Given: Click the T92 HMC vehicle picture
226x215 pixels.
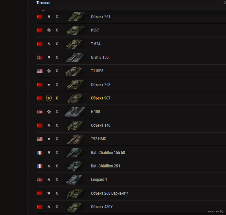Looking at the screenshot, I should point(75,139).
